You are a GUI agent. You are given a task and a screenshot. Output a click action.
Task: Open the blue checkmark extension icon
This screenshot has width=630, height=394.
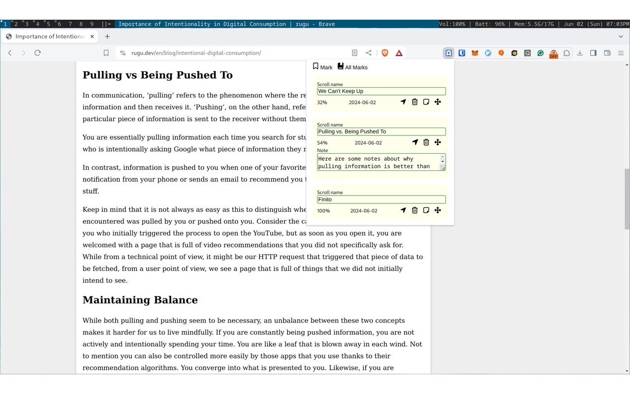488,53
